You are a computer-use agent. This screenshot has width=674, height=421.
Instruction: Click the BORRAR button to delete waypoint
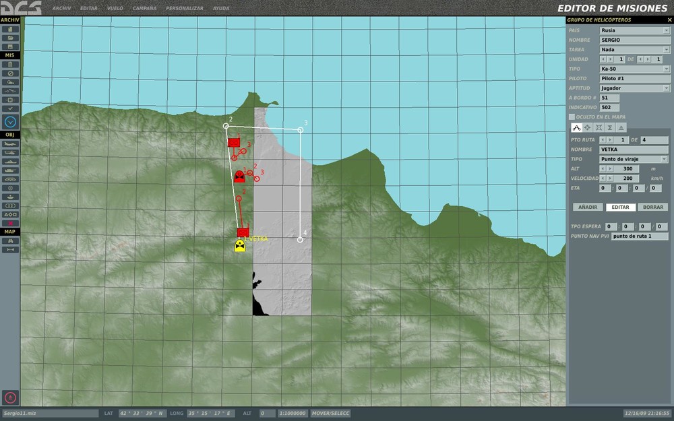tap(652, 207)
